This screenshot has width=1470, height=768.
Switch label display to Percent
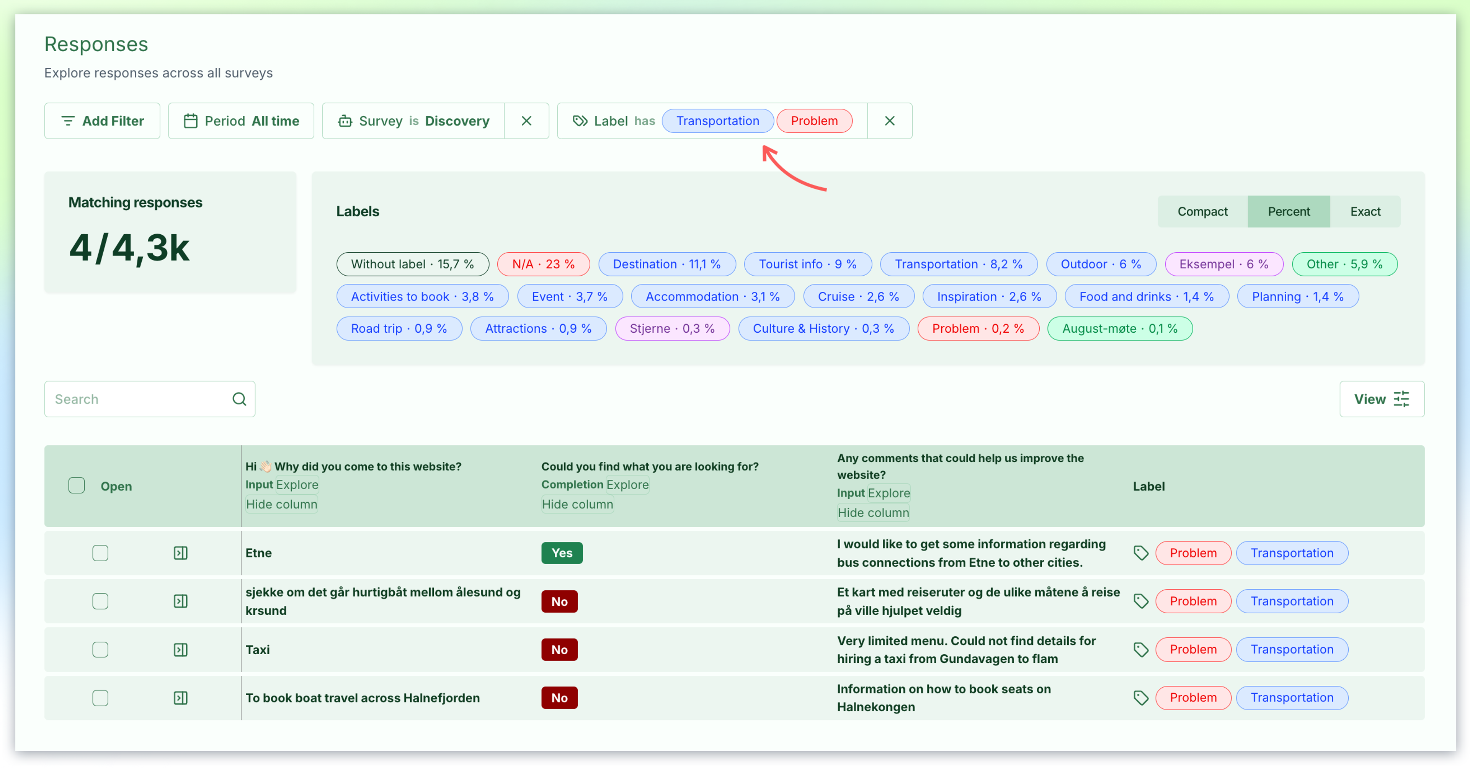(x=1289, y=212)
